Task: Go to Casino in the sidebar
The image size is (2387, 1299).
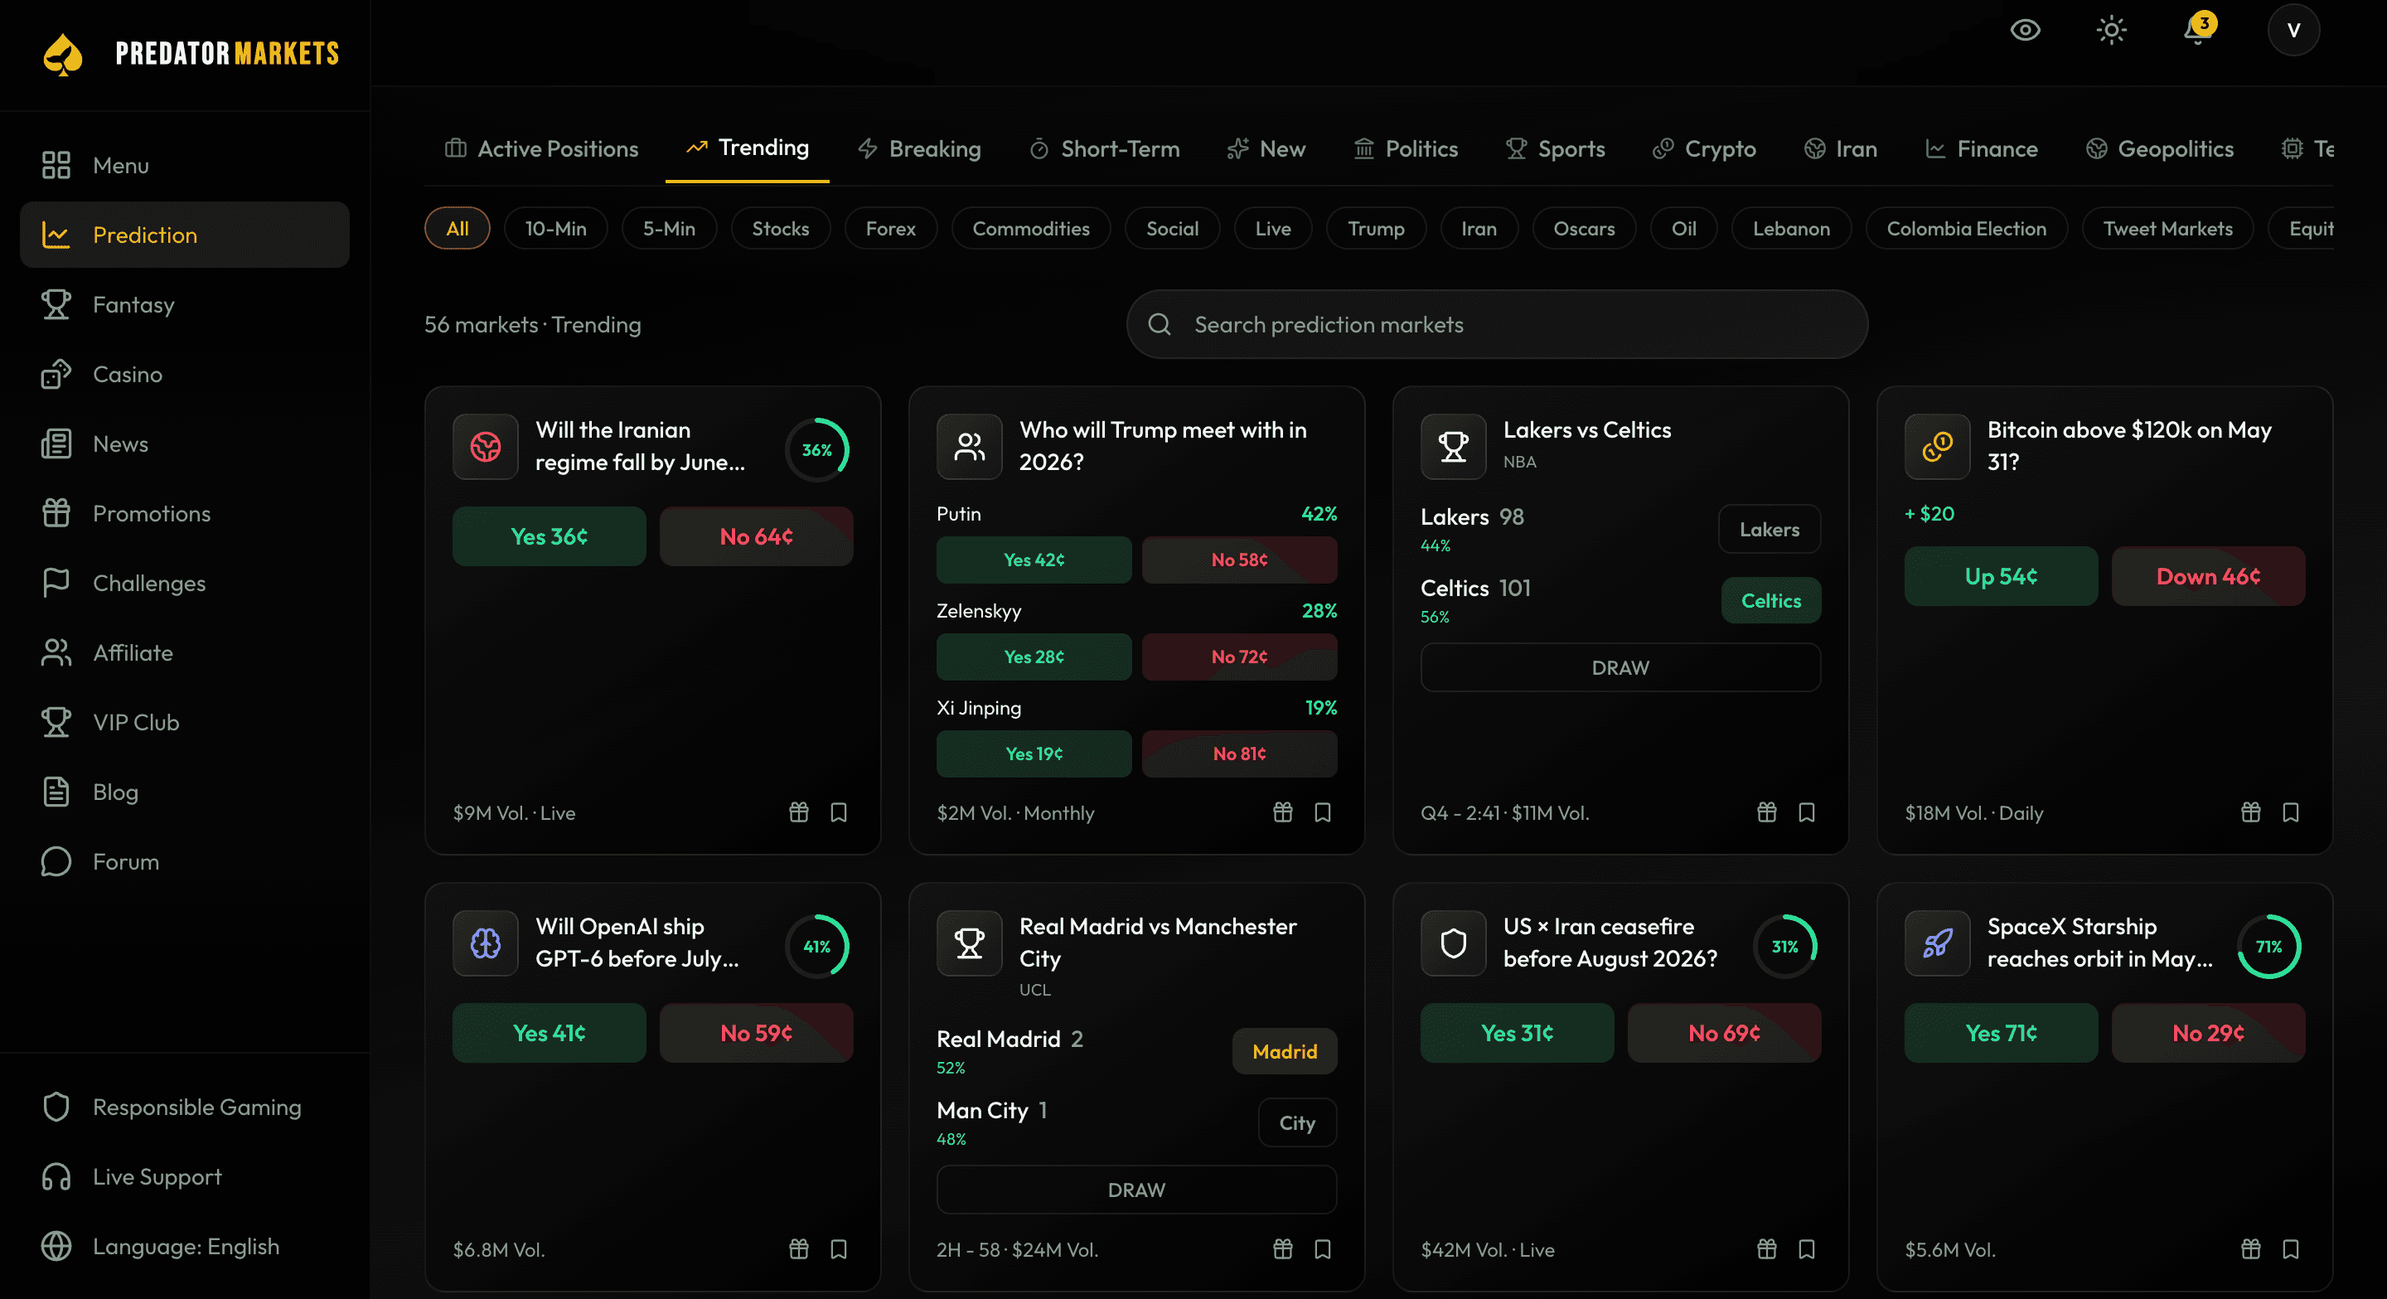Action: pyautogui.click(x=184, y=373)
